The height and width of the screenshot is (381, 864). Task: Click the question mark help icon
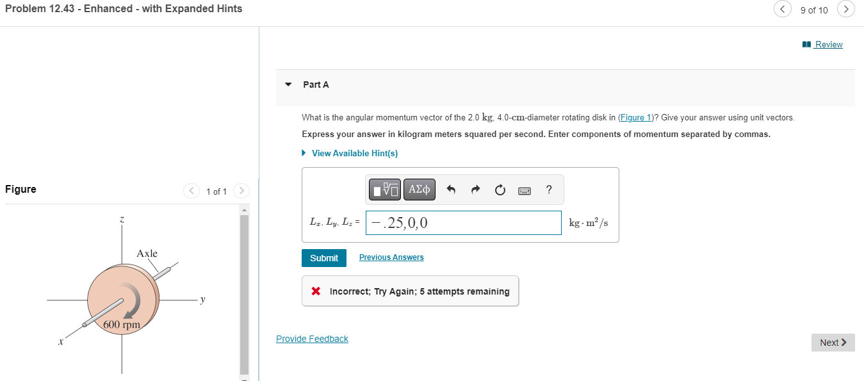pos(548,189)
